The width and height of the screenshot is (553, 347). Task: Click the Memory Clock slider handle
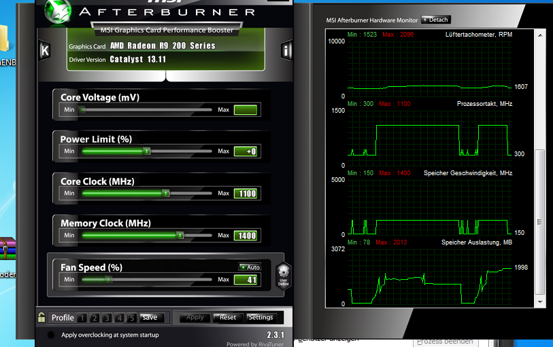pos(180,235)
